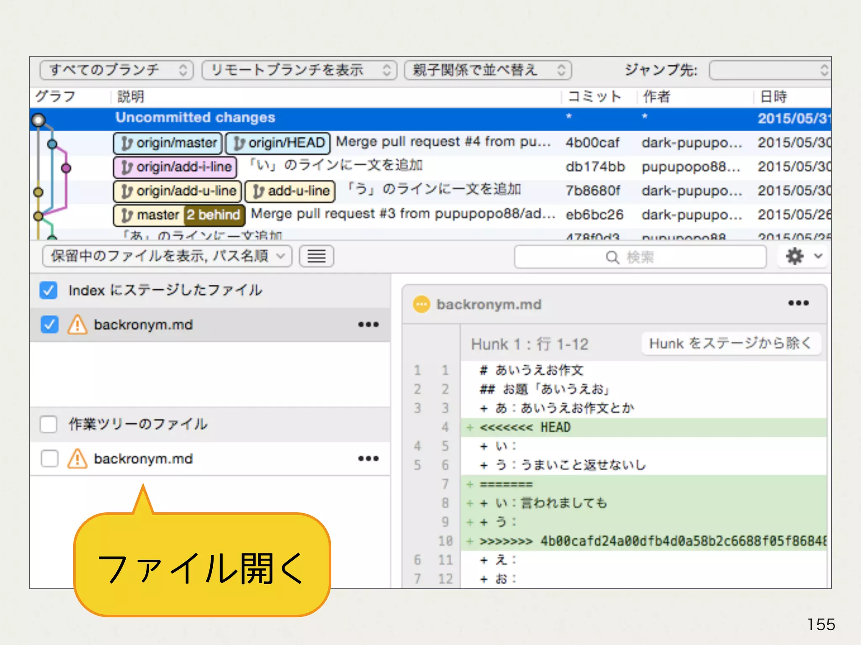Uncheck the Index staged files checkbox
The image size is (861, 645).
click(x=48, y=290)
